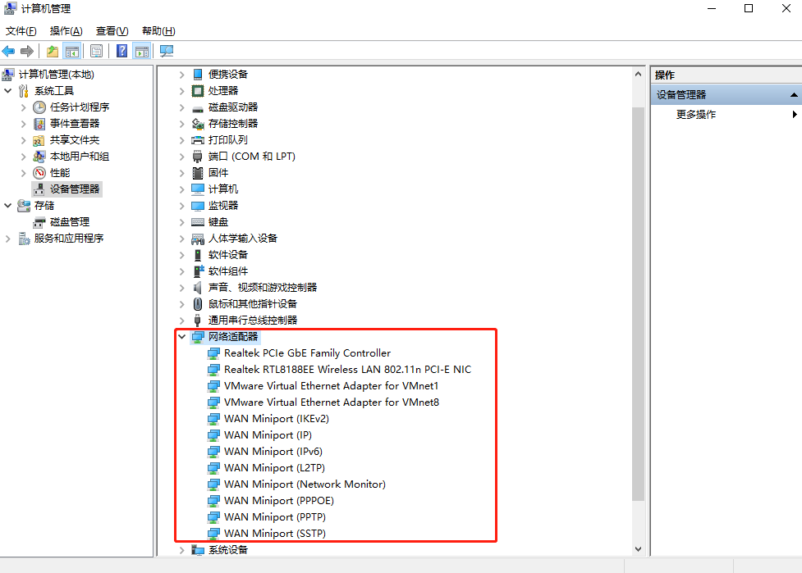Image resolution: width=802 pixels, height=573 pixels.
Task: Click 更多操作 in actions pane
Action: 696,115
